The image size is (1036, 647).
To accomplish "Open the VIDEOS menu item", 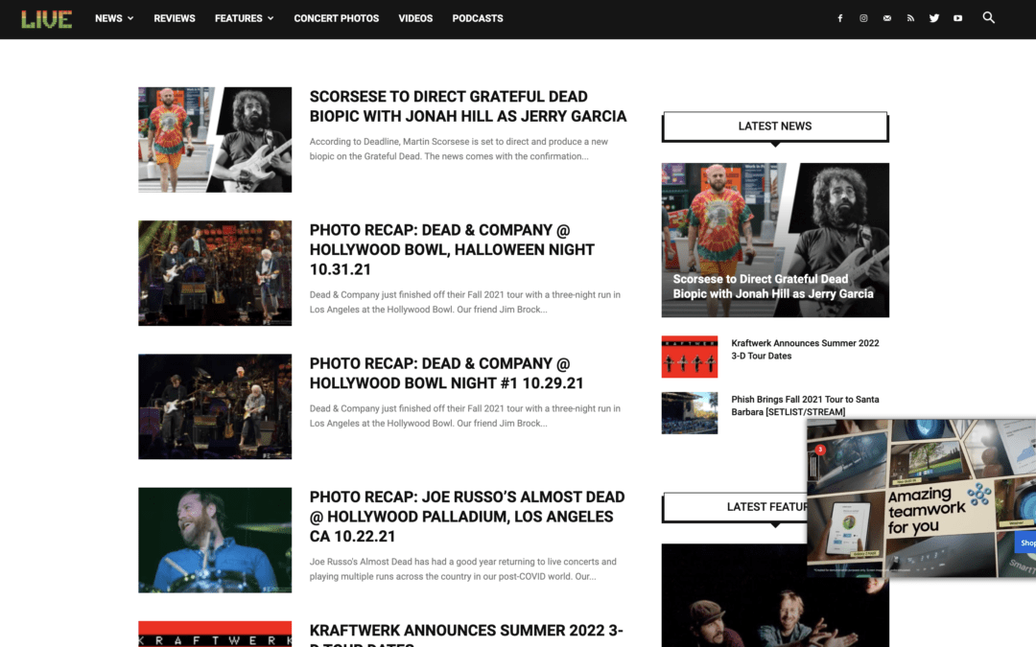I will point(415,18).
